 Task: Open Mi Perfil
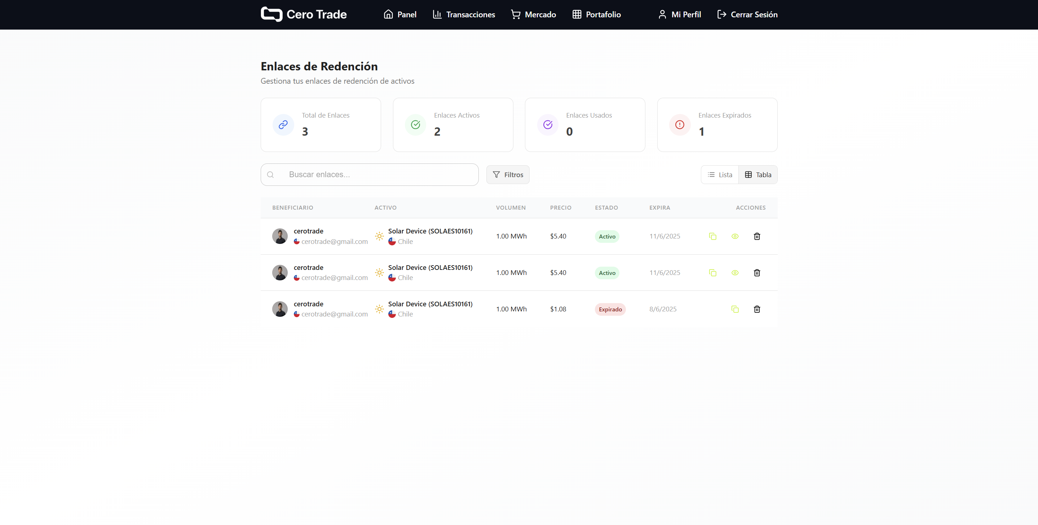pyautogui.click(x=679, y=14)
